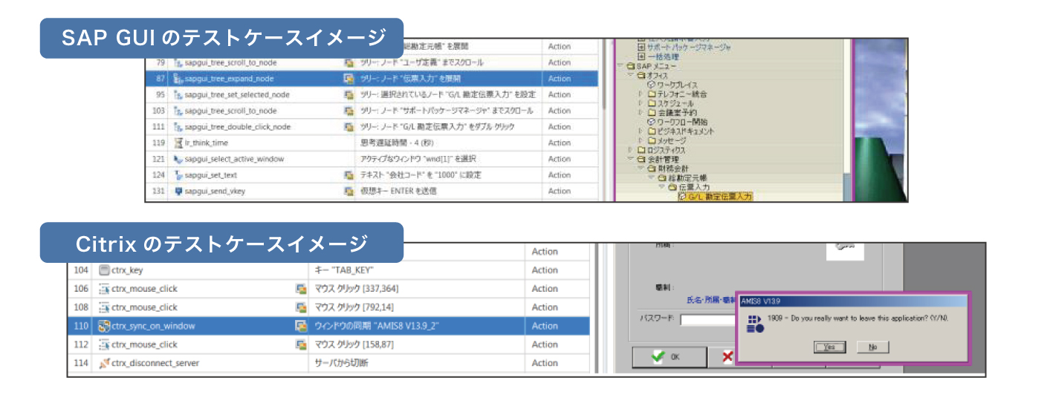Click plug icon of ctrx_disconnect_server step
Image resolution: width=1053 pixels, height=395 pixels.
pyautogui.click(x=104, y=363)
